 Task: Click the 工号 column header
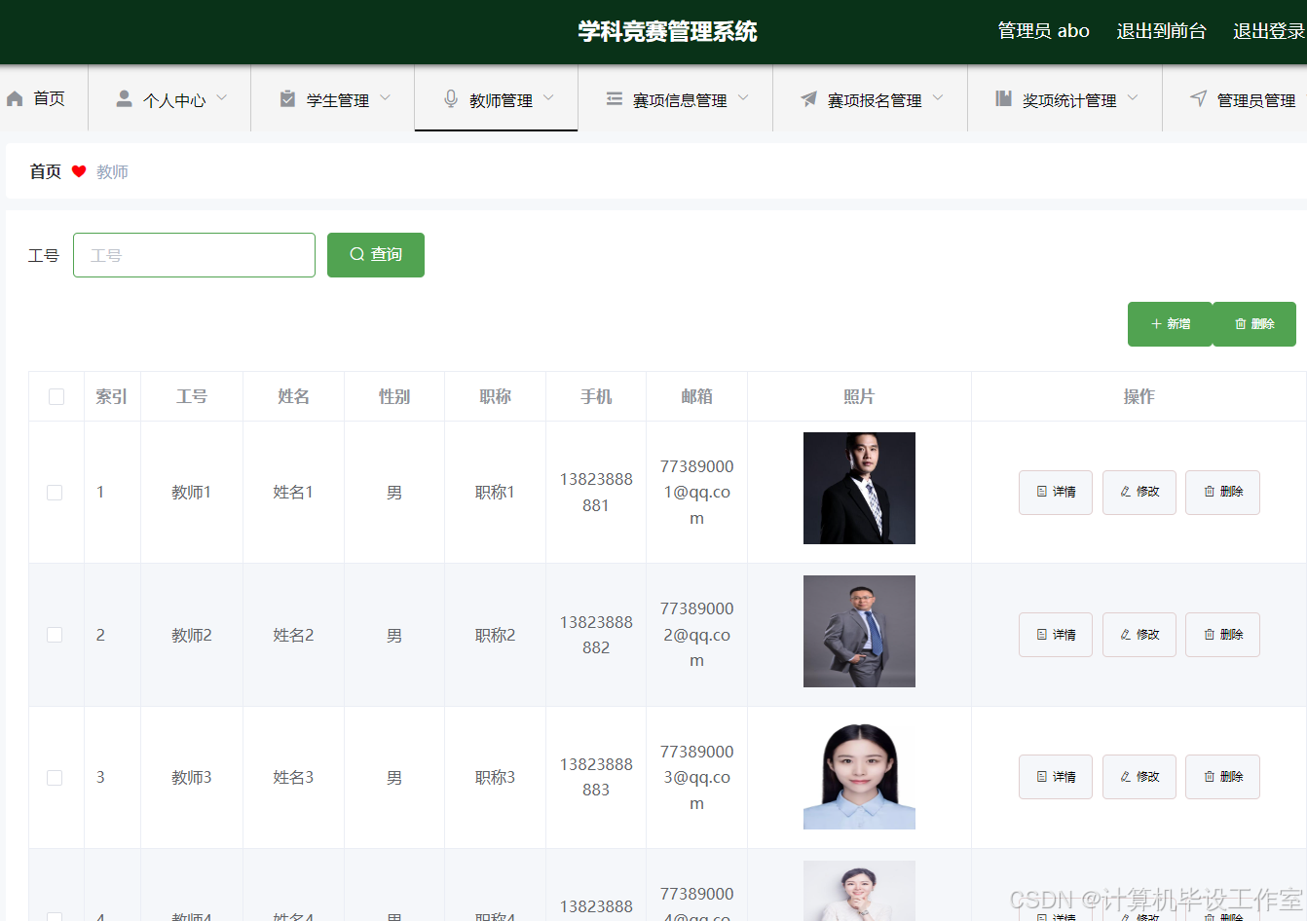(x=192, y=396)
